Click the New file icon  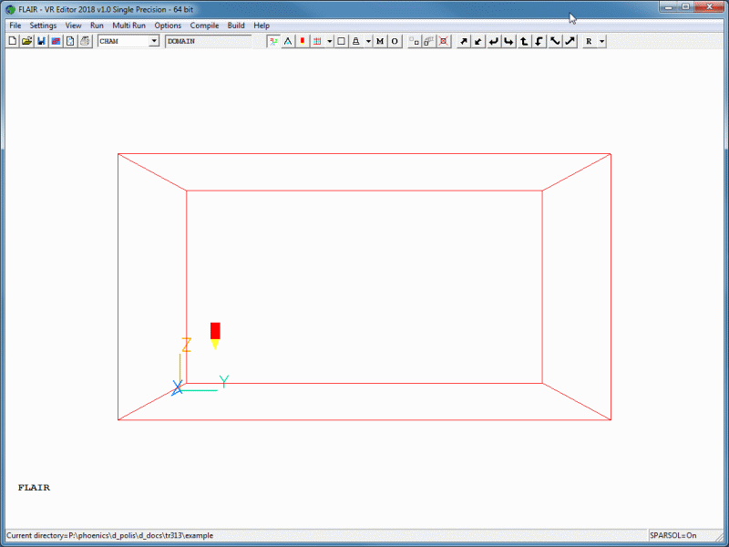click(13, 41)
